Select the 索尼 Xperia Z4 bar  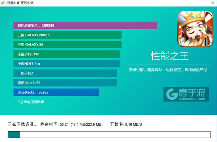65,83
